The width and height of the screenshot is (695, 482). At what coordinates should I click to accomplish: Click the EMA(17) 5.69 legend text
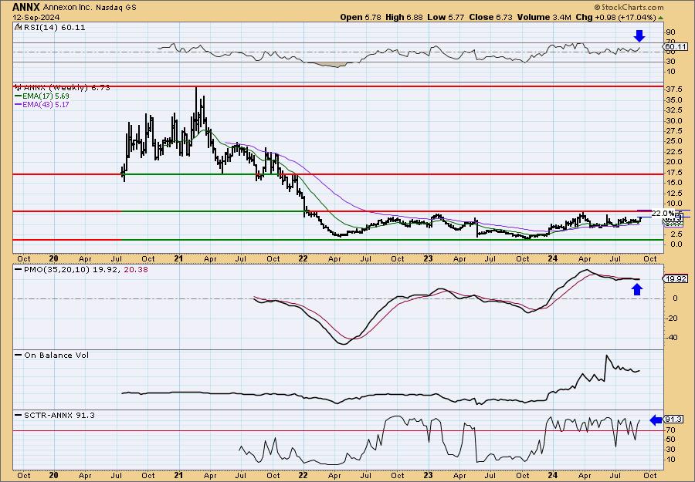[46, 96]
